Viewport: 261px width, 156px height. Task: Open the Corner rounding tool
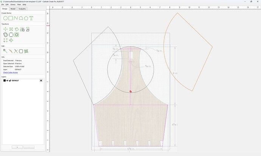tap(11, 35)
